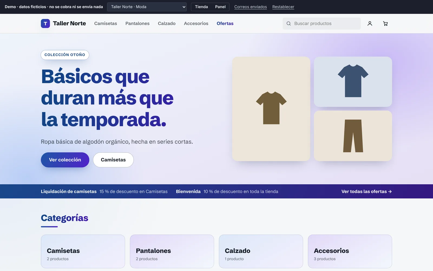Click the Restablecer link
Screen dimensions: 433x271
[x=283, y=7]
